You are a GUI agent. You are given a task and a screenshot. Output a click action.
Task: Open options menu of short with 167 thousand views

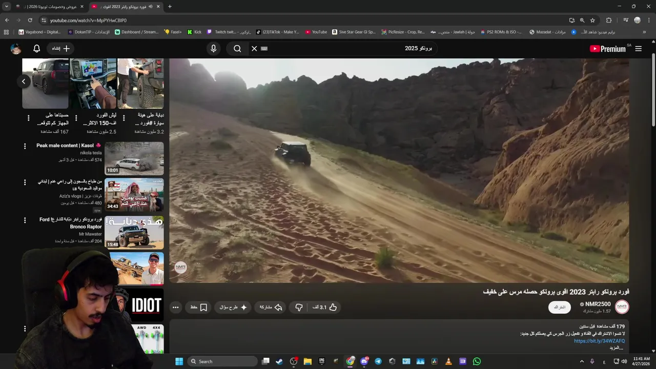(28, 118)
